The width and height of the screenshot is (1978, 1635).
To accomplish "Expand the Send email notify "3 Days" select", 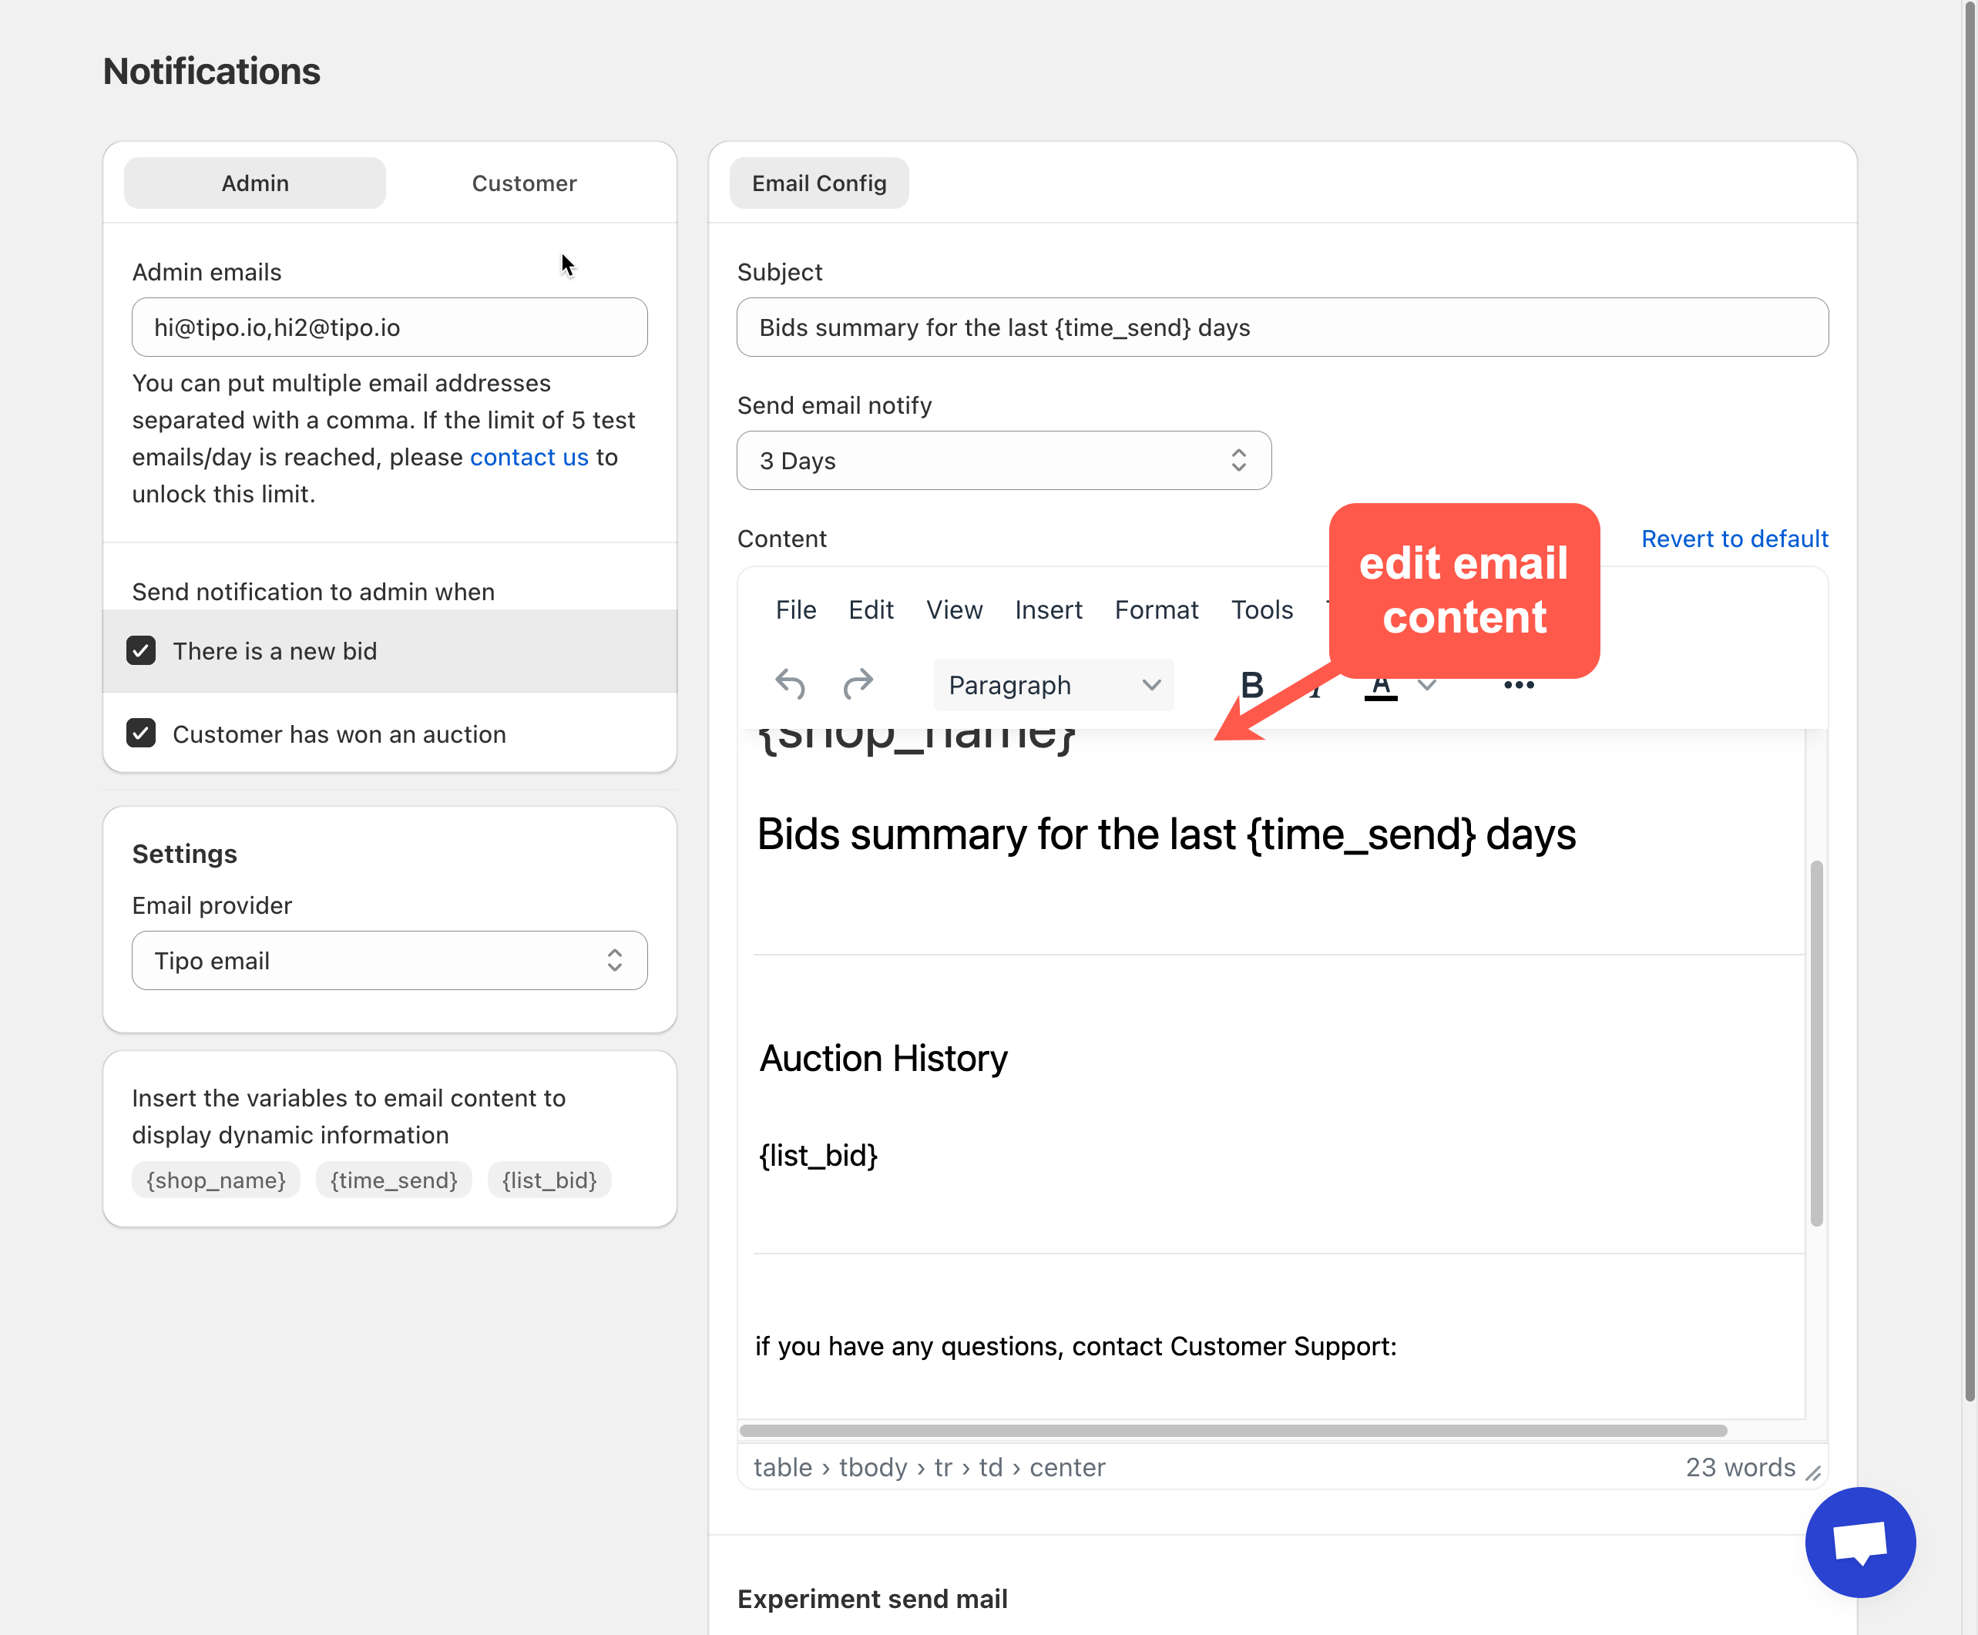I will click(1003, 461).
